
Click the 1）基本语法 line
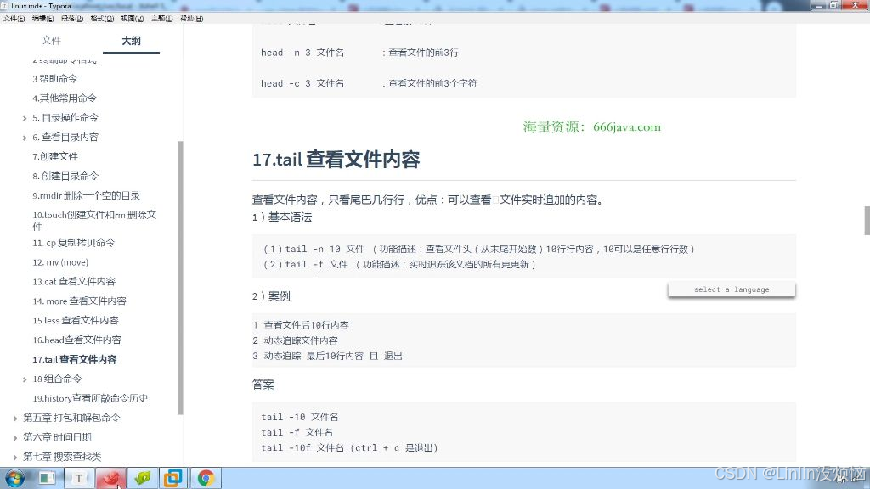pos(282,217)
